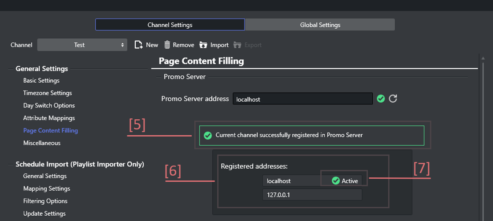The height and width of the screenshot is (221, 493).
Task: Click the refresh icon beside Promo Server address
Action: pos(393,99)
